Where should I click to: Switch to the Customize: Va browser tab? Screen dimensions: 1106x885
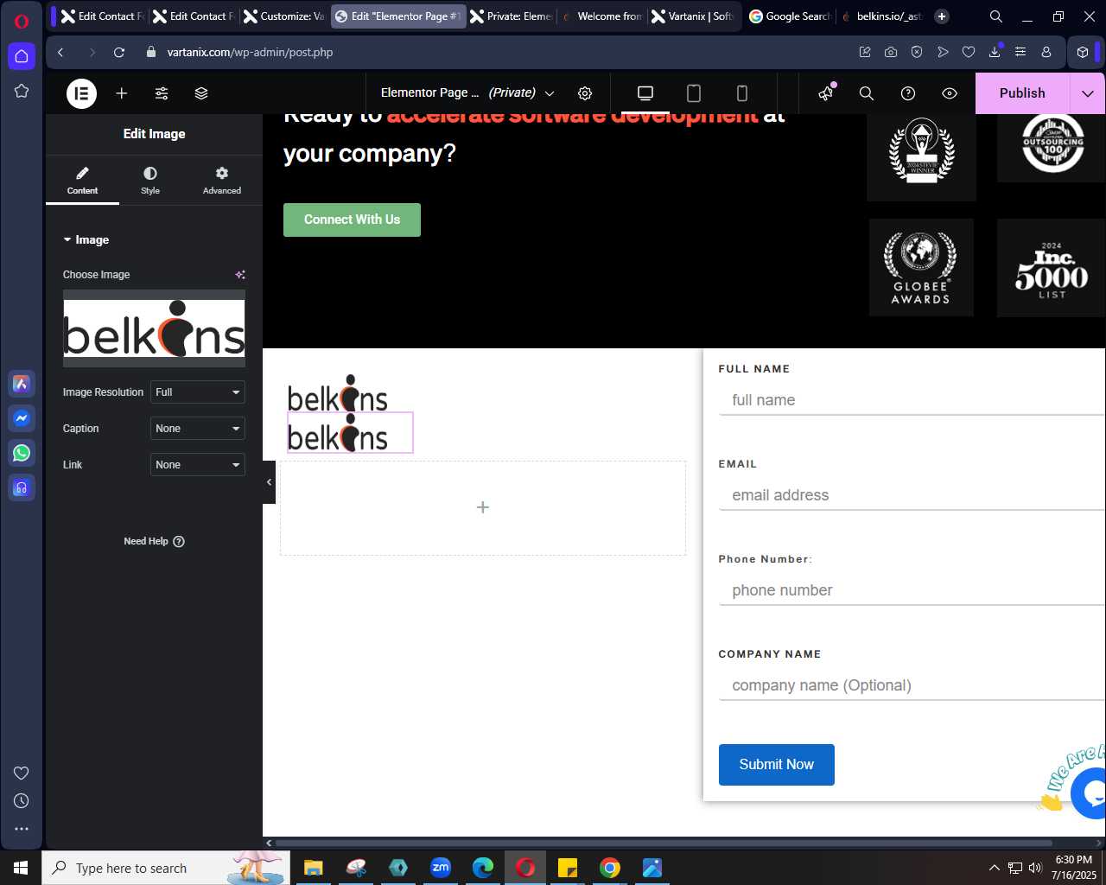point(285,16)
